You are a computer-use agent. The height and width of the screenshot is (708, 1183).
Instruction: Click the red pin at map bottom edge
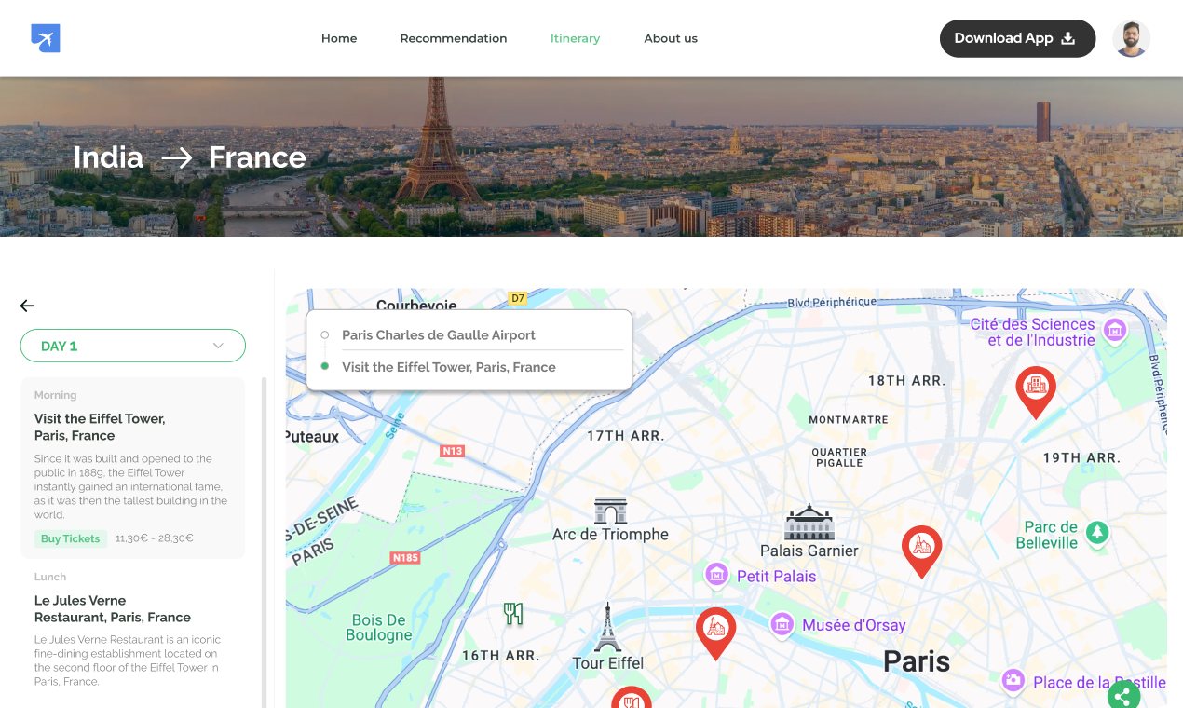(632, 699)
